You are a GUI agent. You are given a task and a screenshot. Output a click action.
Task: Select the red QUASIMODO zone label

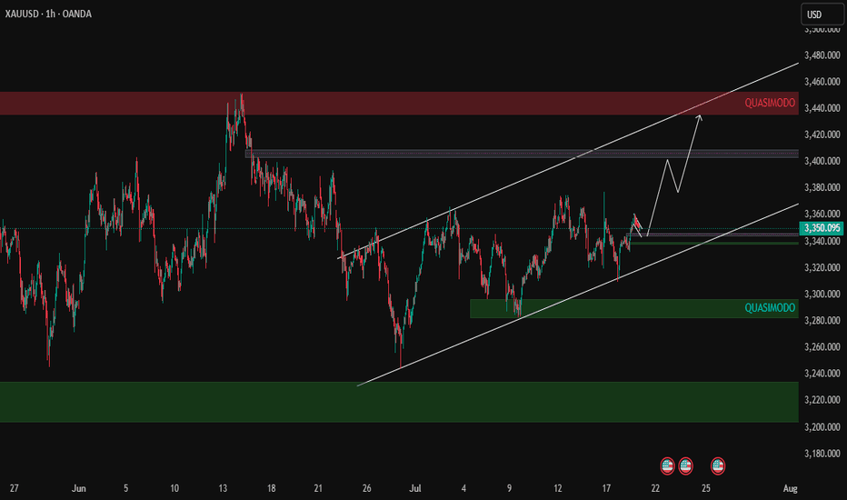770,103
